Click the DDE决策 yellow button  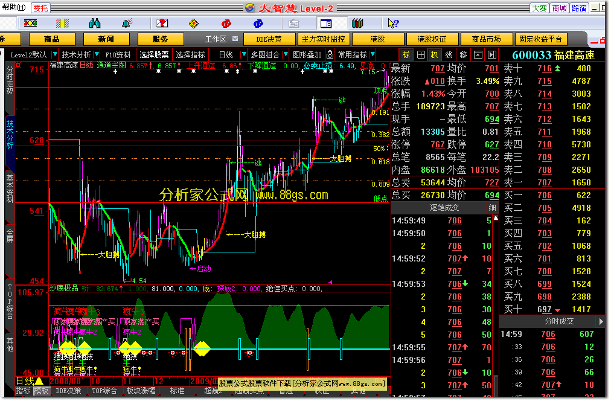(269, 39)
